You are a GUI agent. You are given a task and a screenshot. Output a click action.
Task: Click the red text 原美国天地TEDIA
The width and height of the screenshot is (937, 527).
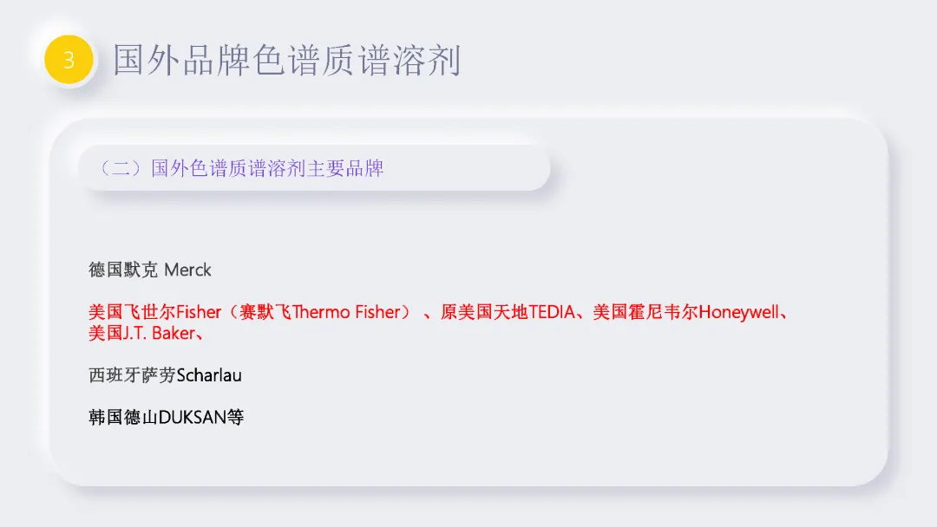tap(508, 311)
